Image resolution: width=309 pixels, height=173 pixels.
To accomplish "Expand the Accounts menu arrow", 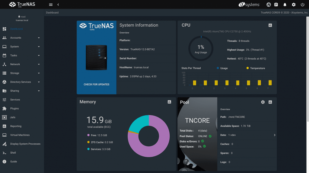I will pyautogui.click(x=39, y=38).
